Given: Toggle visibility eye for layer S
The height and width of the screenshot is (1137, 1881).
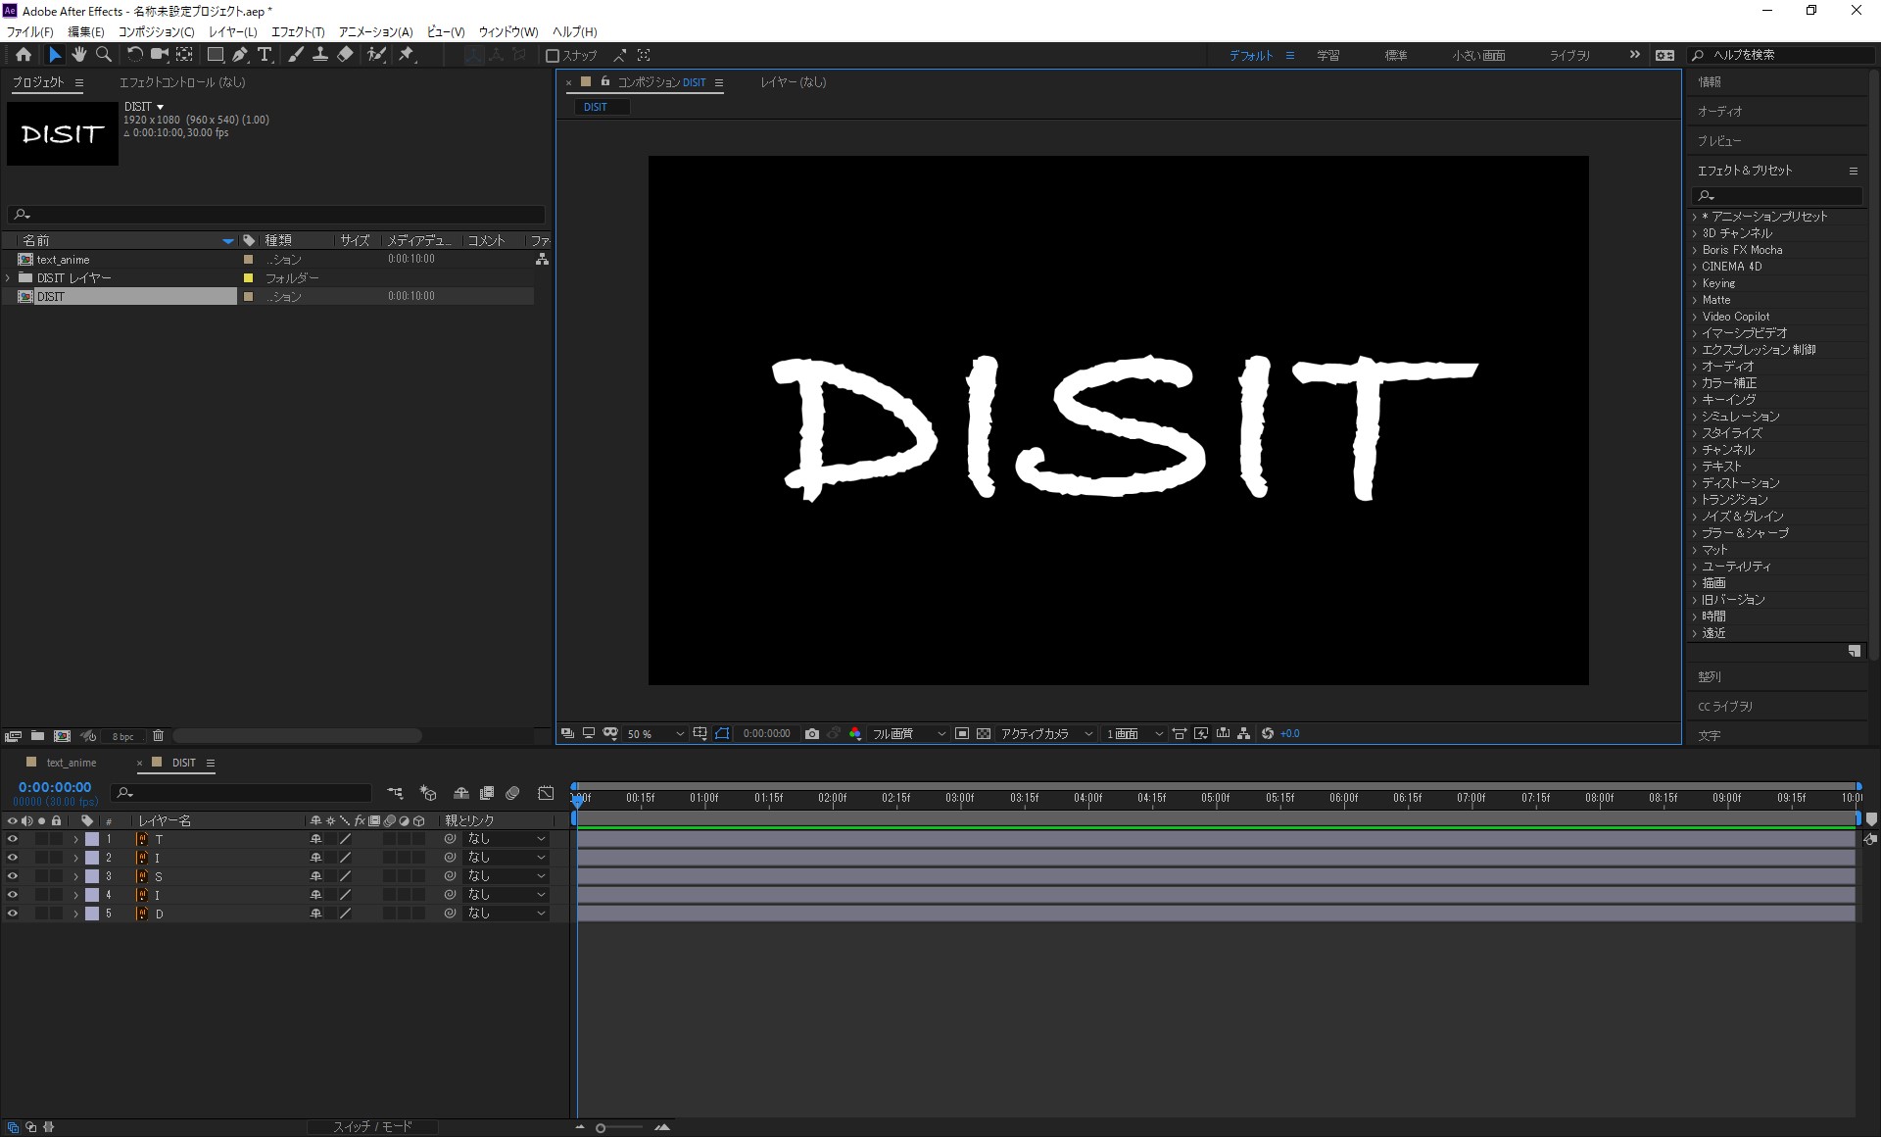Looking at the screenshot, I should [11, 876].
